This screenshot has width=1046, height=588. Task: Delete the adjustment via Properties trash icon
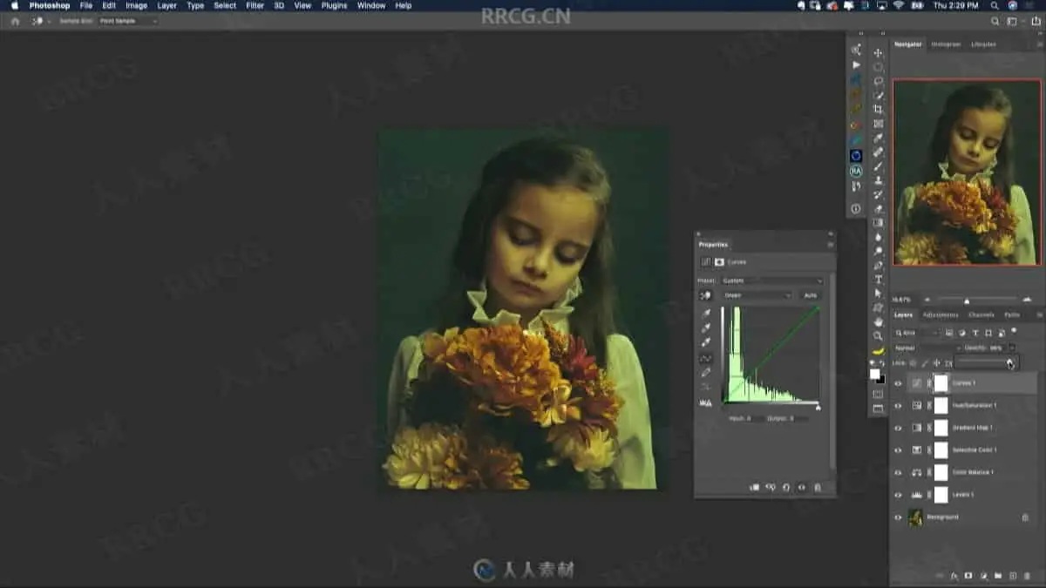pyautogui.click(x=818, y=488)
